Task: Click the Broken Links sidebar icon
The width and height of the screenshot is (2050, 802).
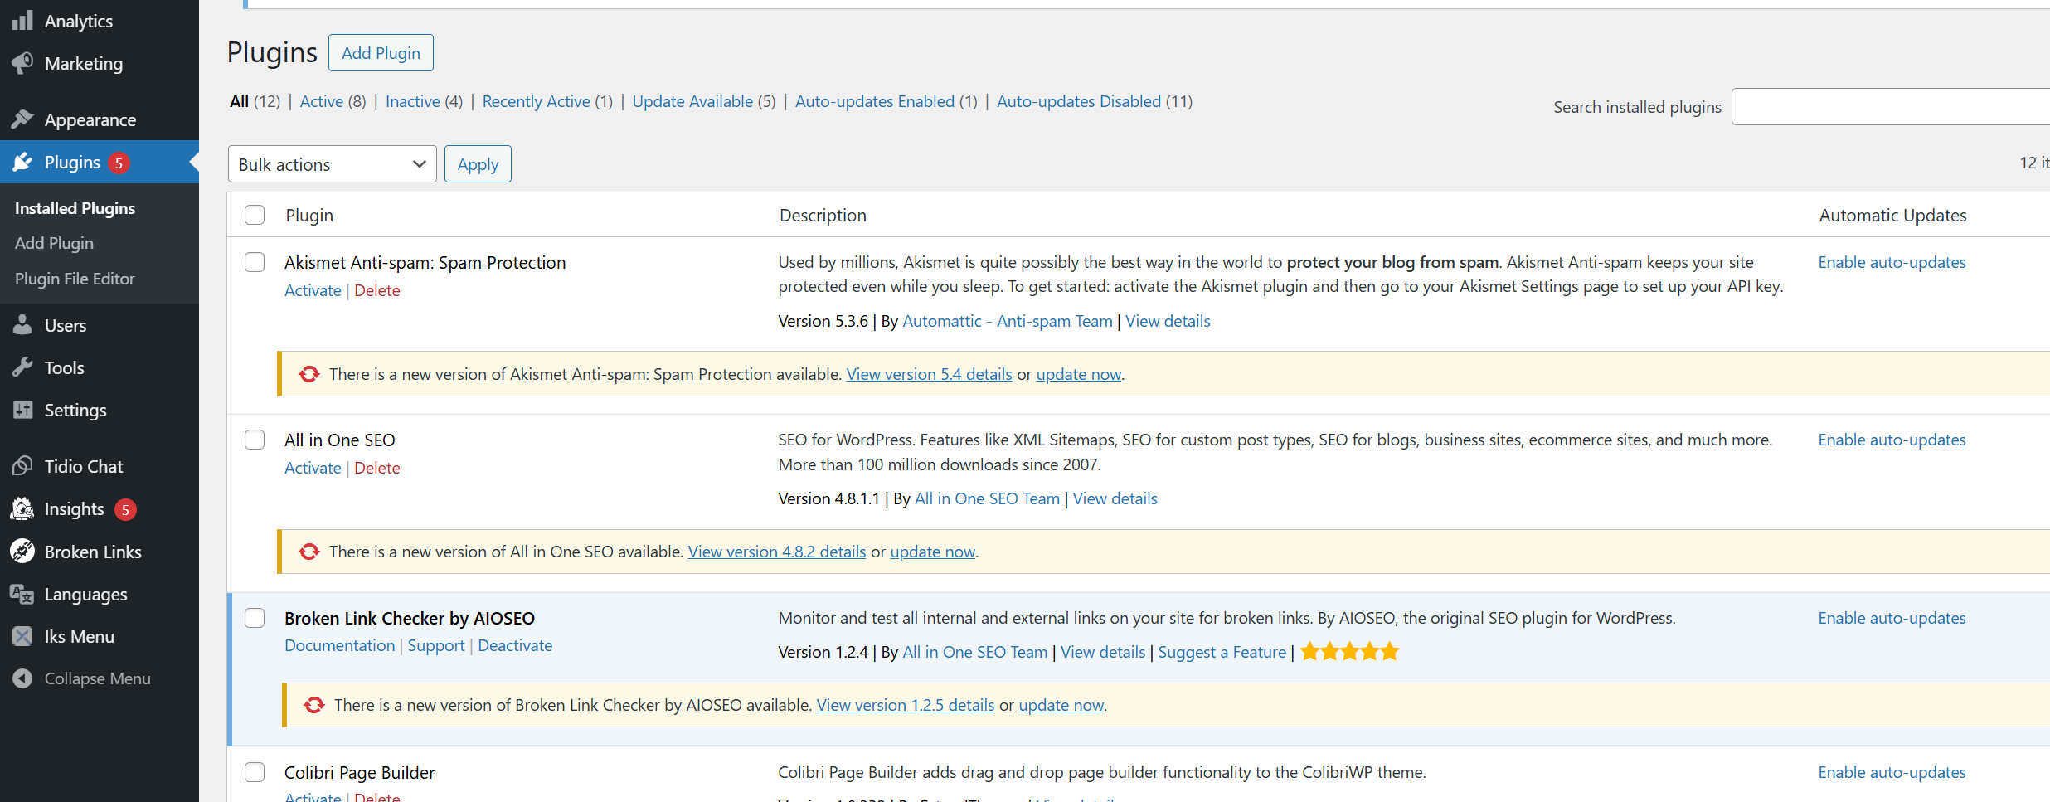Action: coord(22,552)
